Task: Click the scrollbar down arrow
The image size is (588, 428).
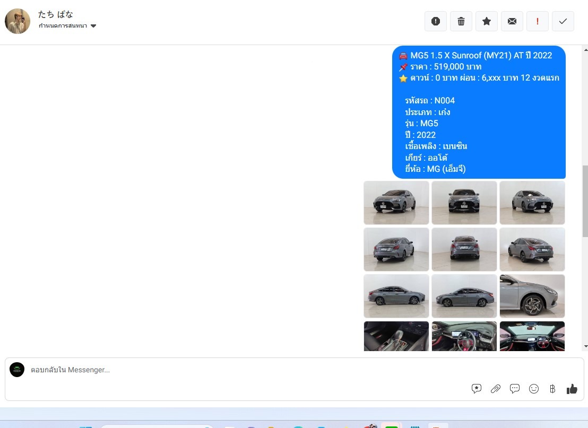Action: tap(585, 347)
